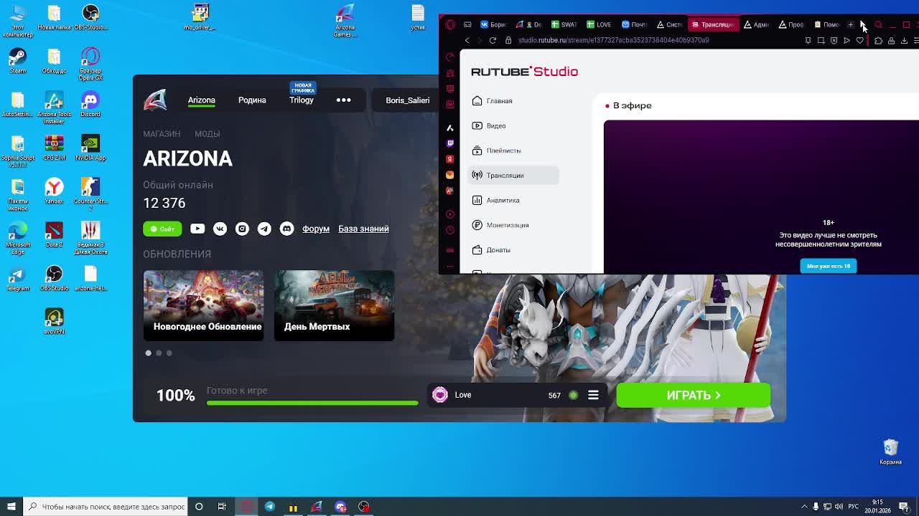Open Instagram link in Arizona launcher

(x=242, y=229)
